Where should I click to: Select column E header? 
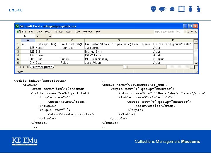173,40
